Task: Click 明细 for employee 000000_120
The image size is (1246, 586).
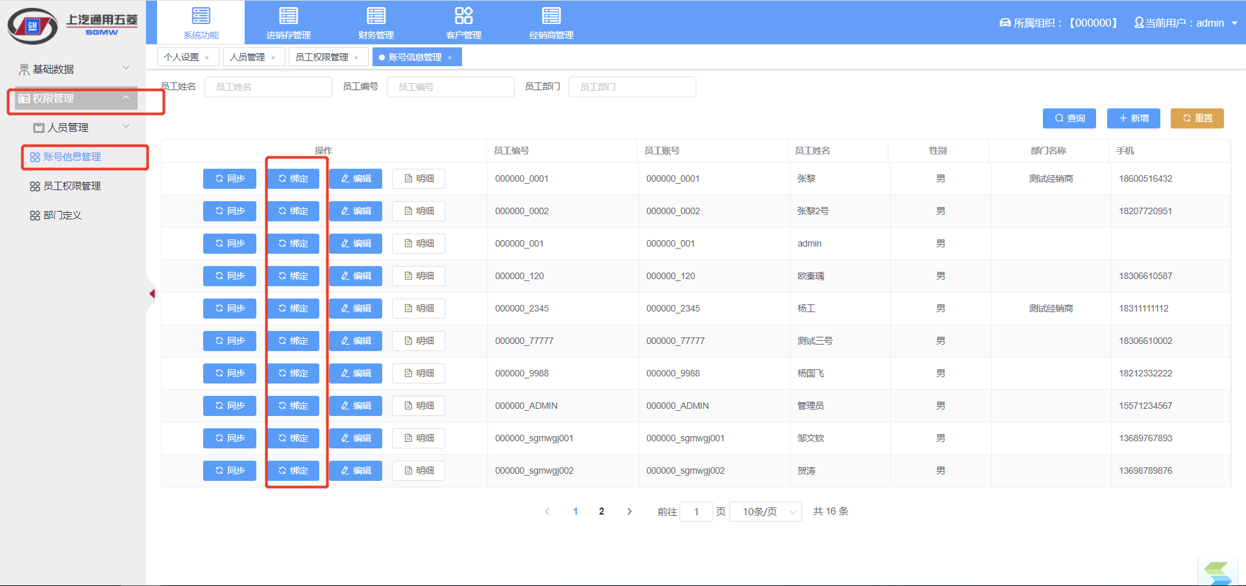Action: pos(419,276)
